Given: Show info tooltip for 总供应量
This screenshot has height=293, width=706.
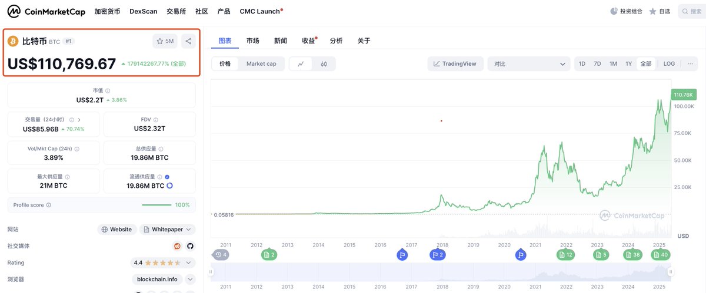Looking at the screenshot, I should (x=161, y=148).
